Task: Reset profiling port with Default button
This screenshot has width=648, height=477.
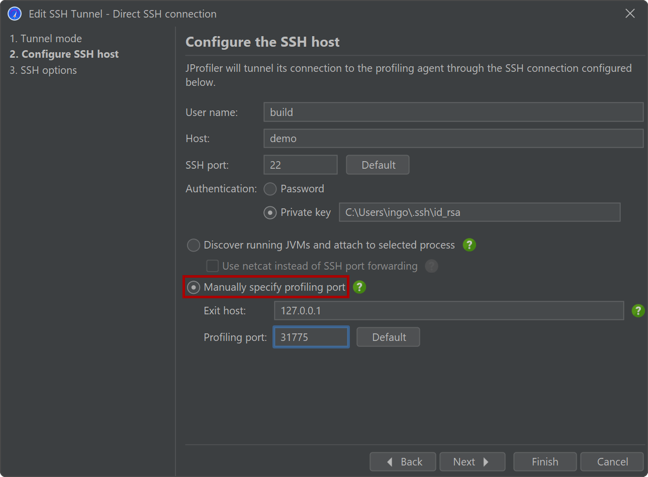Action: (x=388, y=337)
